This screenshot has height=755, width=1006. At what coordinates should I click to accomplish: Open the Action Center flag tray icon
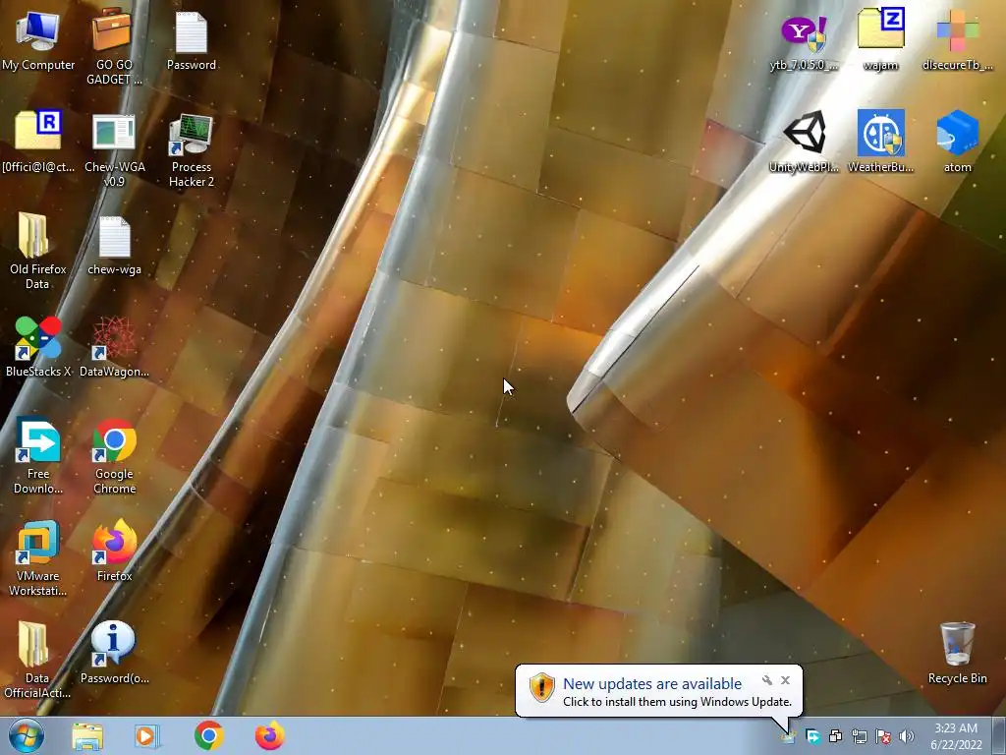883,736
